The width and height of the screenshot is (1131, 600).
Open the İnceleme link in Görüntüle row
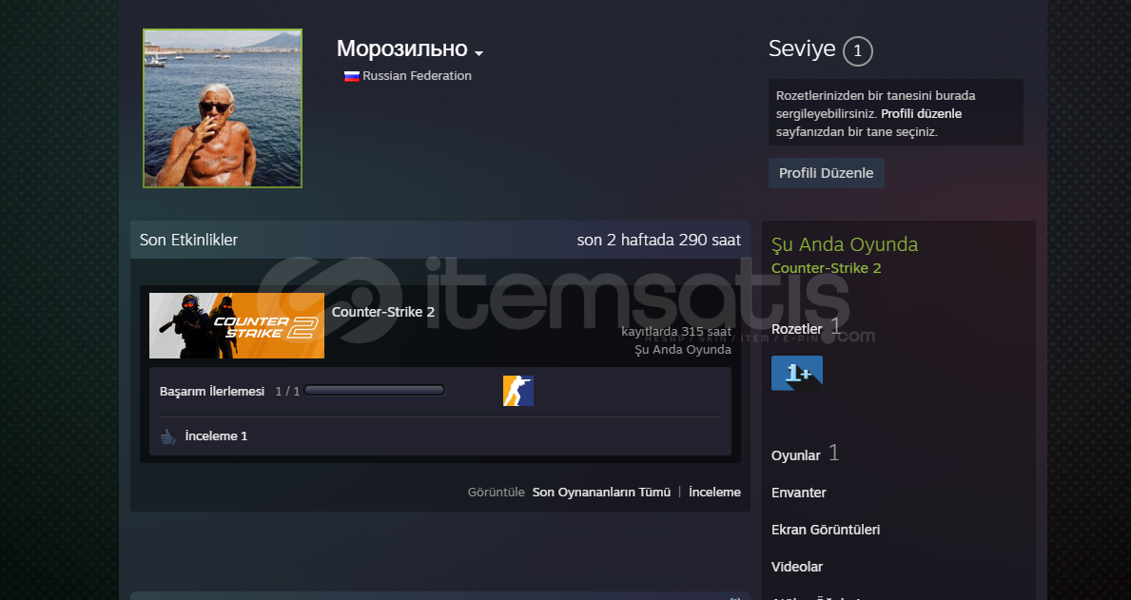pos(714,493)
